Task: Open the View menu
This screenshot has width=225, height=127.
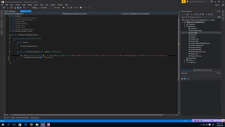Action: [x=12, y=5]
